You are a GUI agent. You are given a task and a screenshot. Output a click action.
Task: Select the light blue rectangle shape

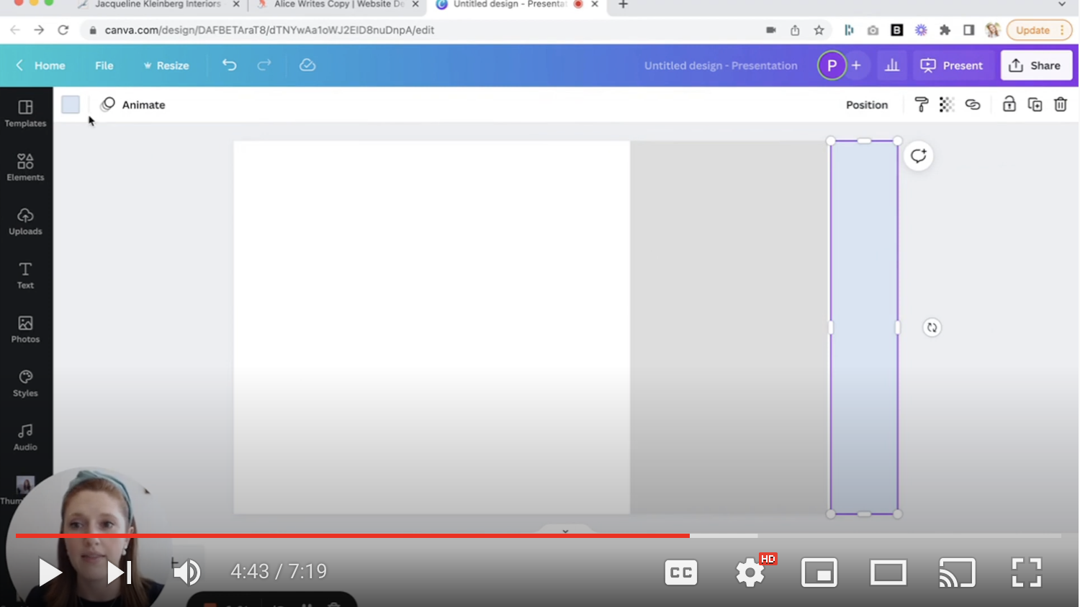[x=864, y=327]
